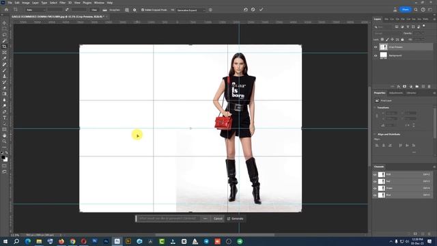Create a new group folder icon

[x=417, y=87]
